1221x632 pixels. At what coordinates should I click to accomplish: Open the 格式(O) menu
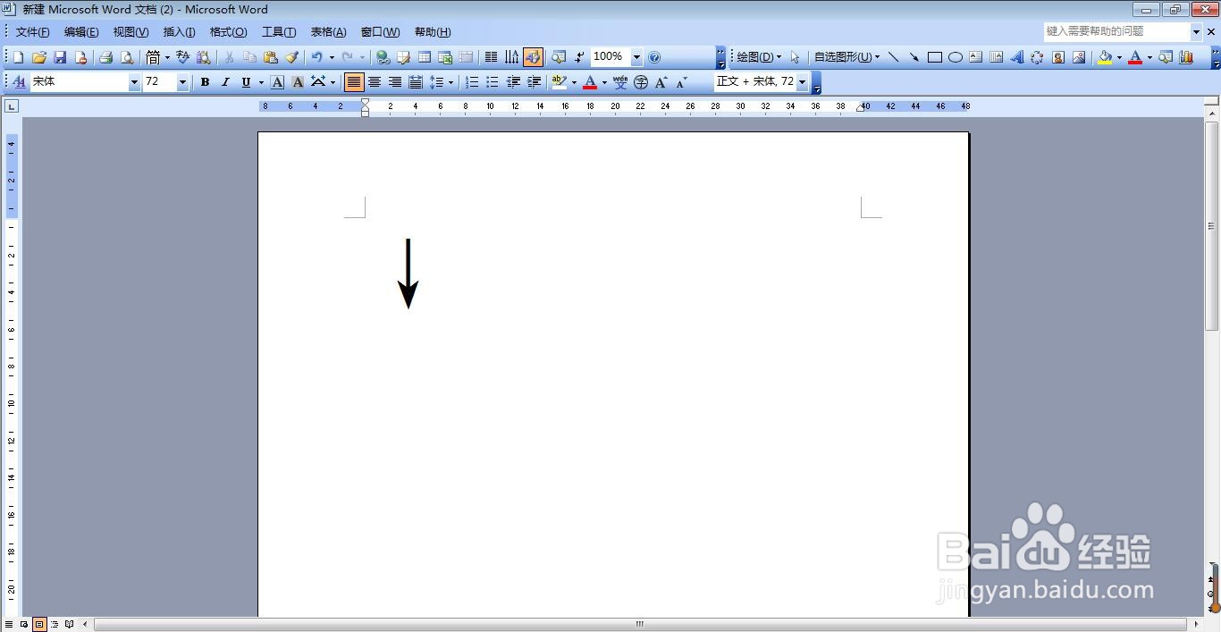click(228, 32)
